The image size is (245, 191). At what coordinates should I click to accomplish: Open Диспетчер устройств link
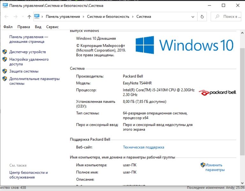[27, 52]
